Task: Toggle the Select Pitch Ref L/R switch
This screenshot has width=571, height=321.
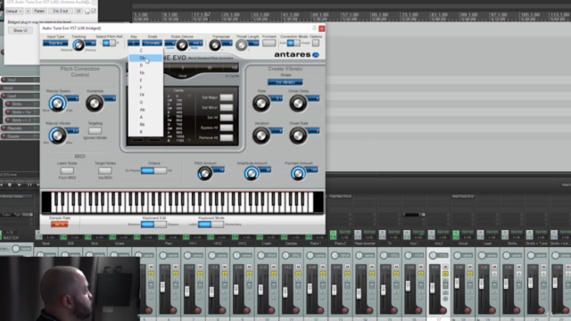Action: click(109, 44)
